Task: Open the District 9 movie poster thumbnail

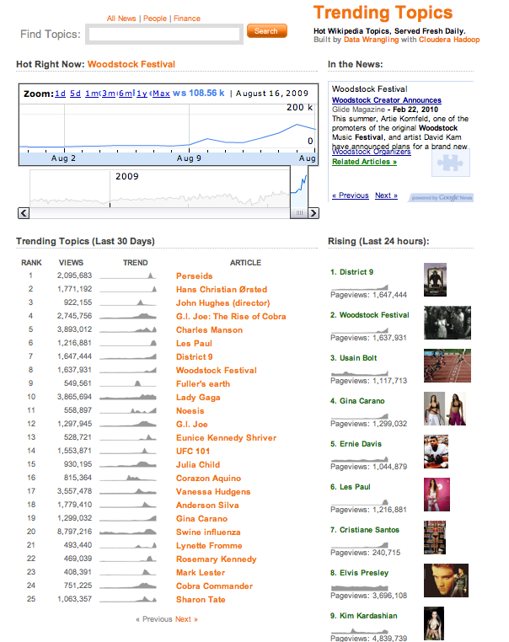Action: tap(435, 280)
